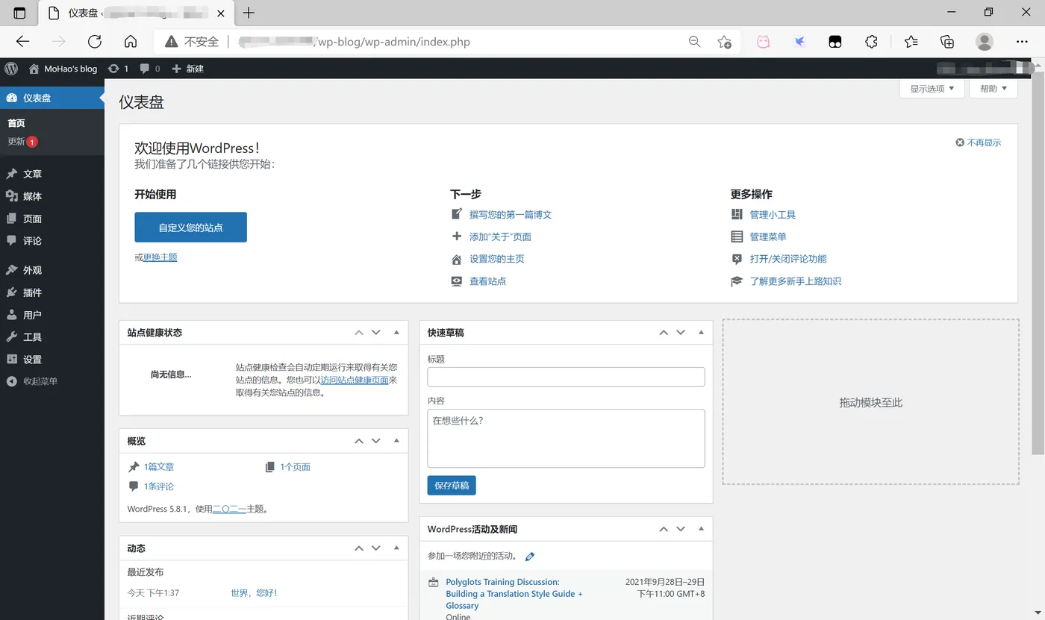Screen dimensions: 1045x620
Task: Click the 管理菜单 link
Action: point(768,237)
